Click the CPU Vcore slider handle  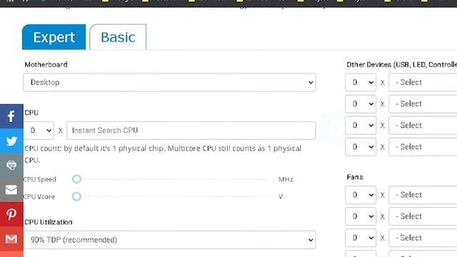pyautogui.click(x=76, y=196)
